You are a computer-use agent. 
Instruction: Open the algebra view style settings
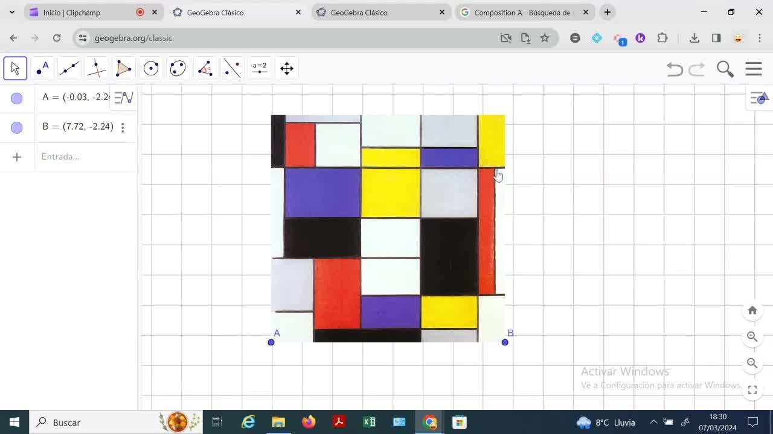click(x=124, y=98)
